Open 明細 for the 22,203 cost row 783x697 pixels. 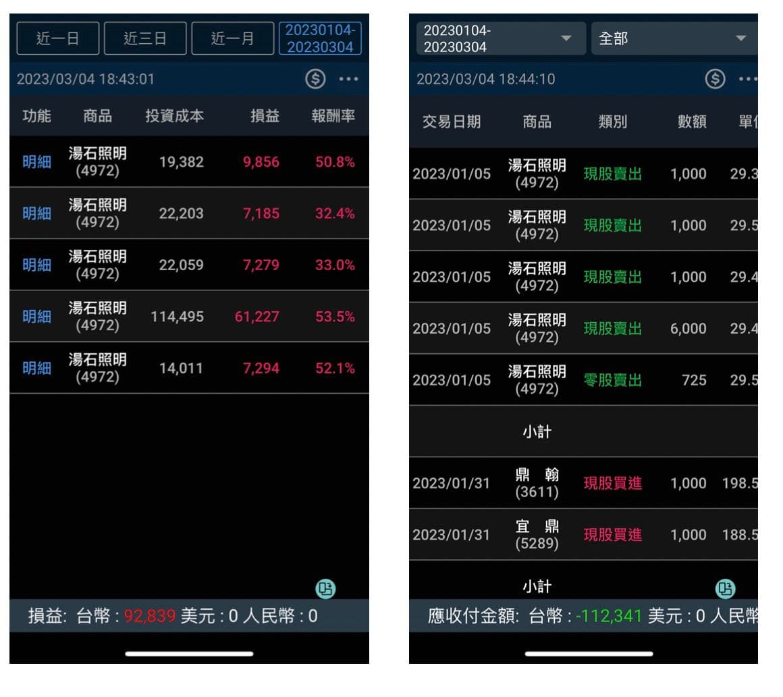point(37,213)
